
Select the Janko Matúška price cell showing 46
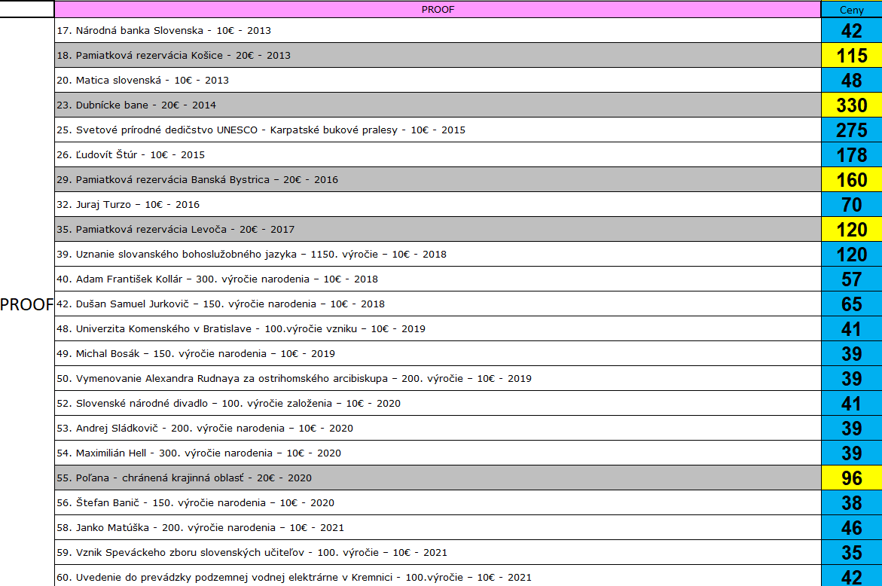pyautogui.click(x=851, y=527)
